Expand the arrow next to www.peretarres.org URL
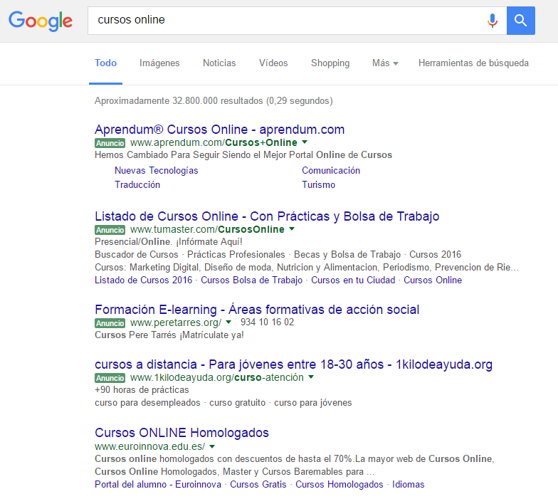558x499 pixels. tap(228, 322)
